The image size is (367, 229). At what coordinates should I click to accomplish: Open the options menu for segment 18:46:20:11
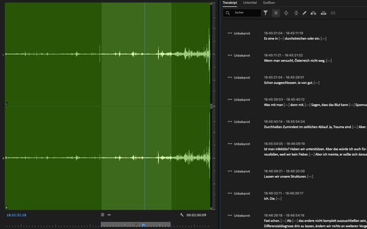[x=230, y=194]
